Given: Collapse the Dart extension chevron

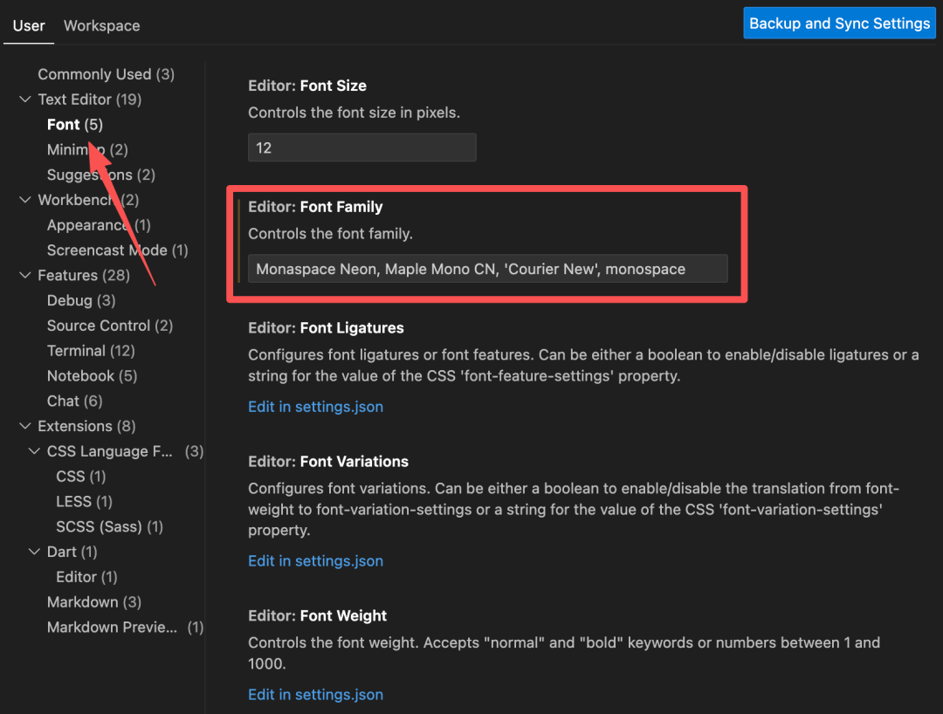Looking at the screenshot, I should tap(34, 552).
